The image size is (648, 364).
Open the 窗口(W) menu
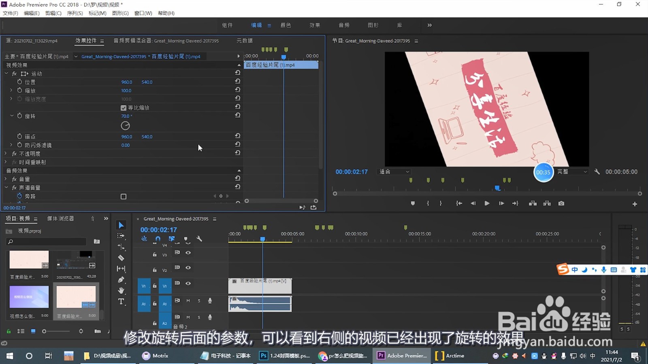click(x=143, y=13)
